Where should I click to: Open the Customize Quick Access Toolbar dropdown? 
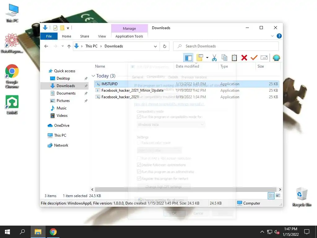pyautogui.click(x=68, y=28)
